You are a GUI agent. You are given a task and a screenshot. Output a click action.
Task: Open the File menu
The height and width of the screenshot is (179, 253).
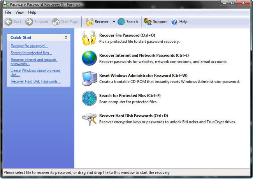tap(8, 12)
